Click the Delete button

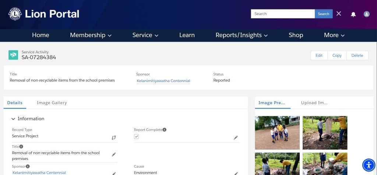pyautogui.click(x=357, y=56)
